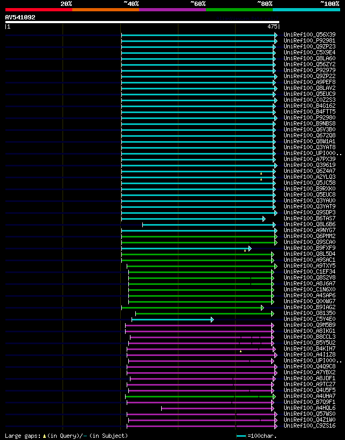Viewport: 345px width, 440px height.
Task: Click the green ~80% identity color segment
Action: coord(239,10)
